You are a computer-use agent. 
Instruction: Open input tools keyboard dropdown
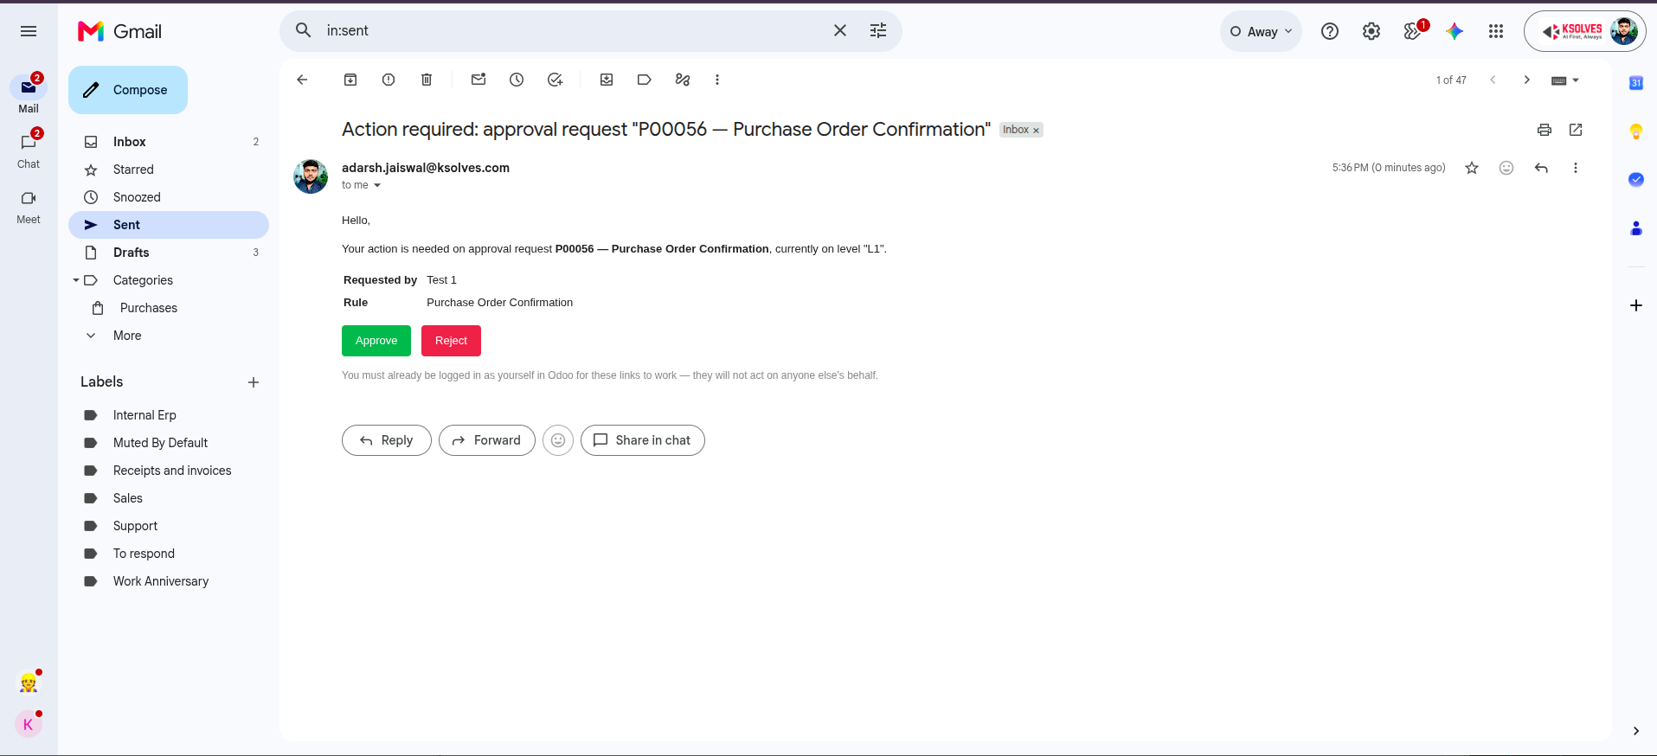coord(1564,80)
